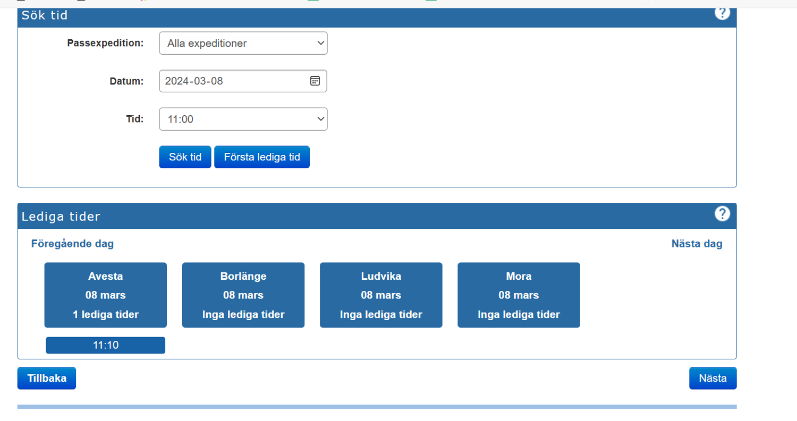Click the Passexpedition field label

[x=105, y=44]
